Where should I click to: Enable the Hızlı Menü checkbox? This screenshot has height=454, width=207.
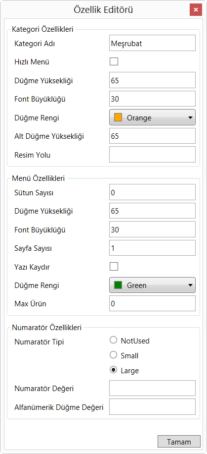pos(114,61)
